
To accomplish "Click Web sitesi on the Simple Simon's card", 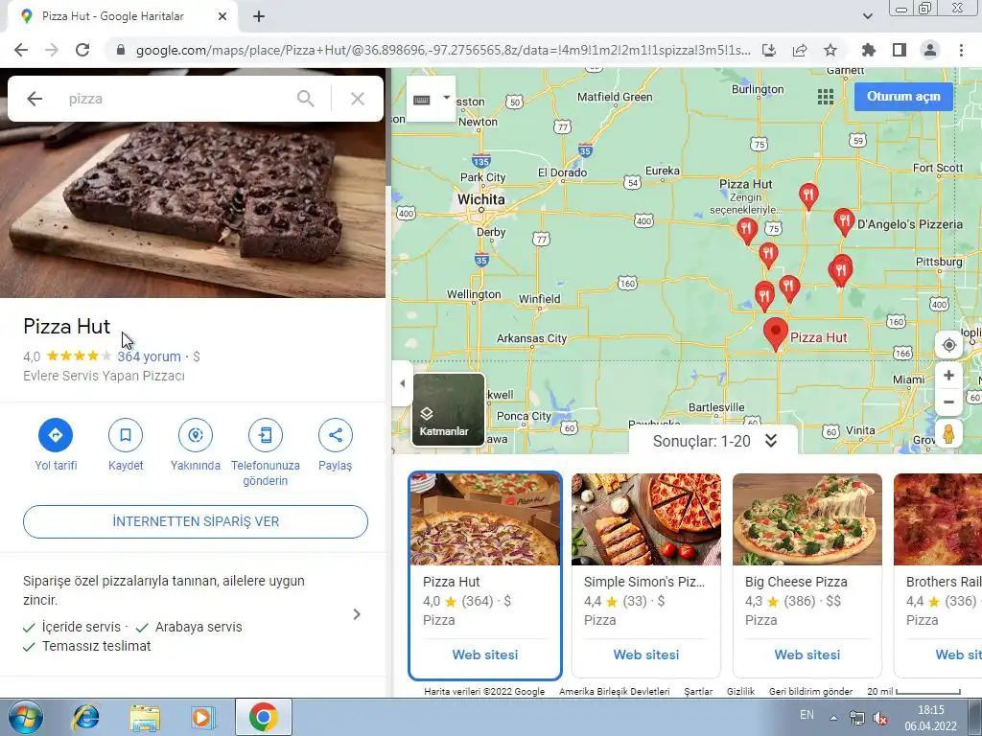I will click(x=645, y=655).
